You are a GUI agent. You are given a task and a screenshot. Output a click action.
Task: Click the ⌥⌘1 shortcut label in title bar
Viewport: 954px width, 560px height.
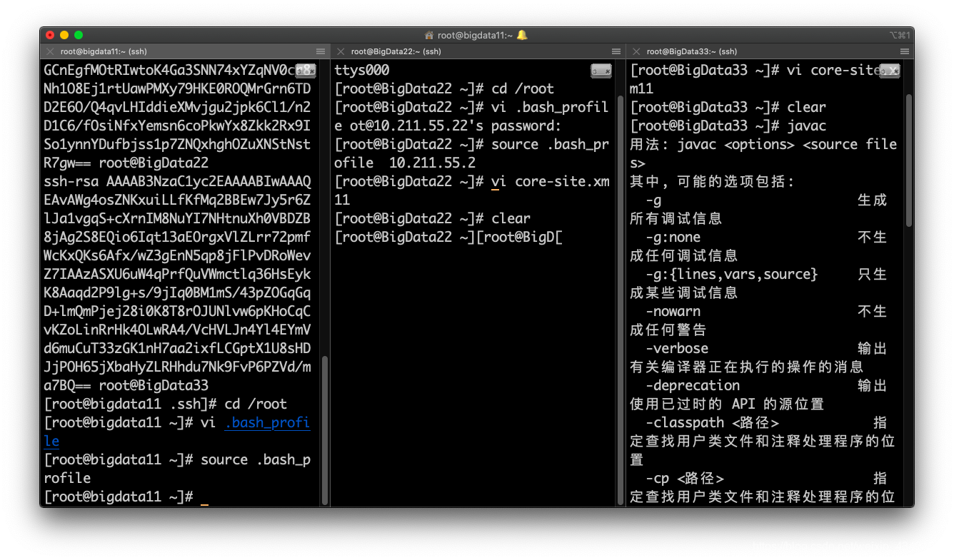[899, 35]
